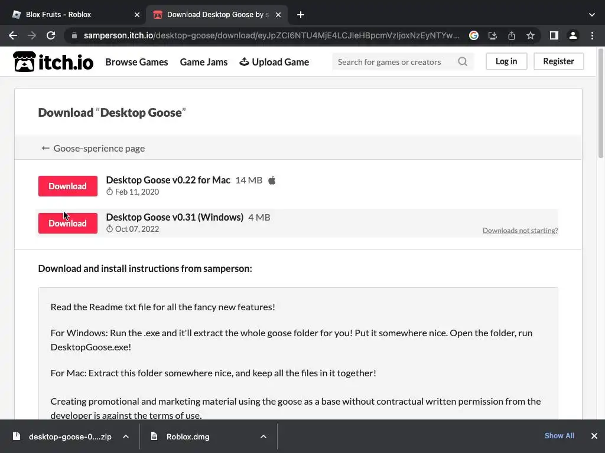
Task: Click the Desktop Goose v0.31 (Windows) title
Action: tap(175, 217)
